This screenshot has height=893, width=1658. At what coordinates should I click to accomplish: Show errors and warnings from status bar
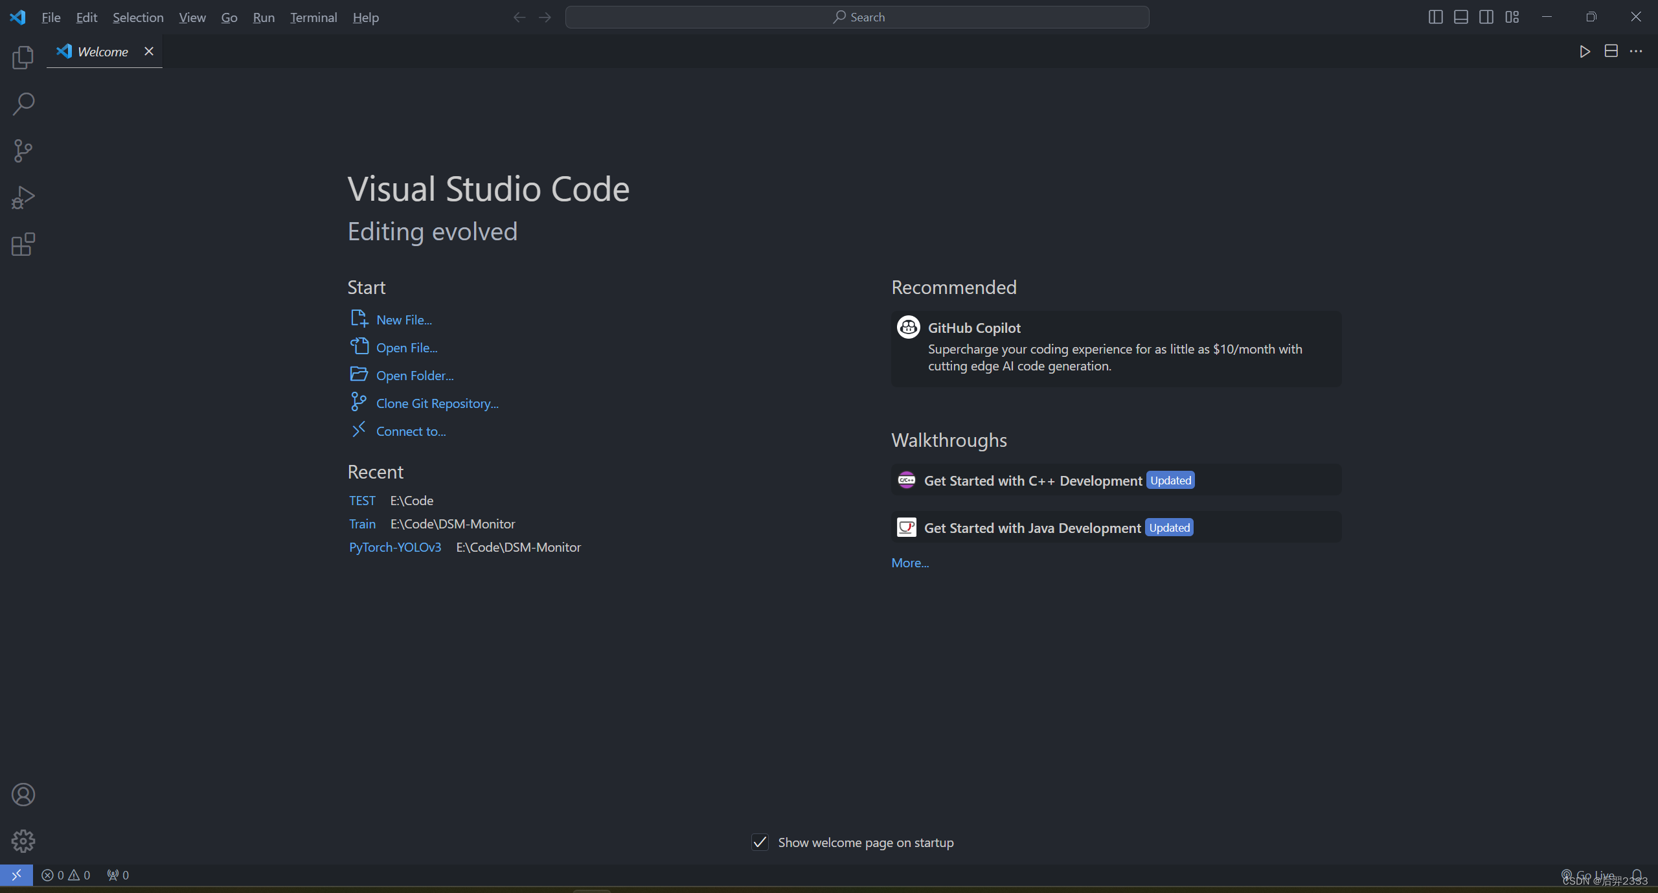(x=66, y=875)
